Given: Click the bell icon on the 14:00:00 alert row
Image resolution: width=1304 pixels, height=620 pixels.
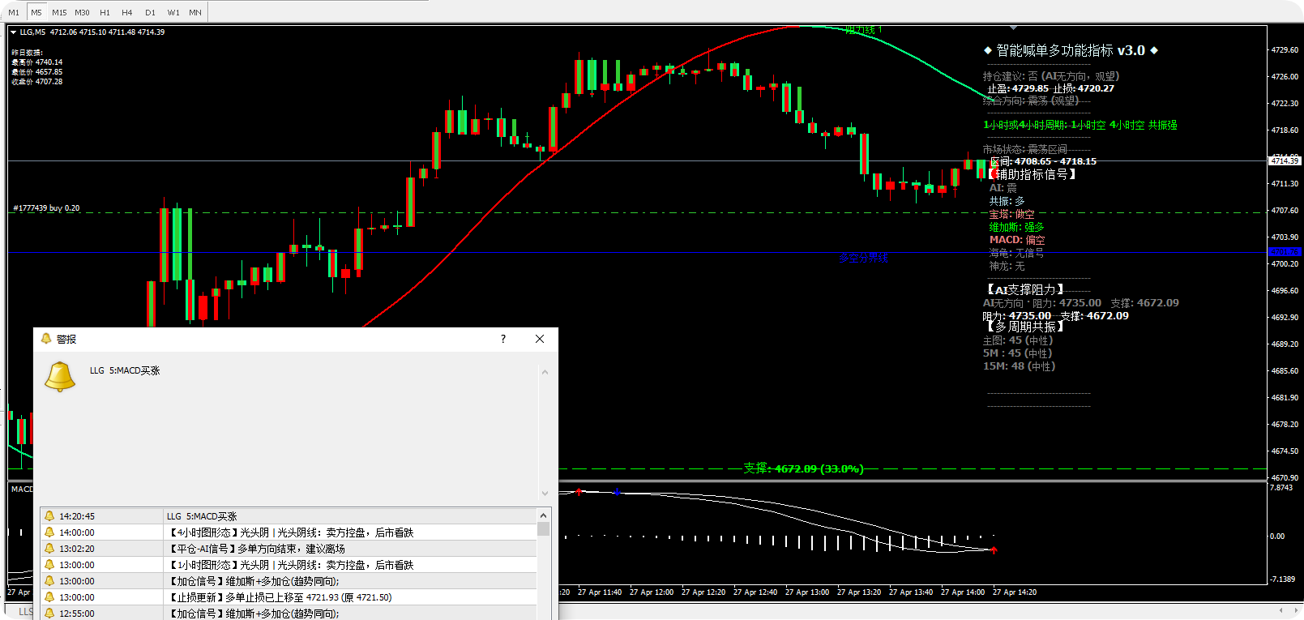Looking at the screenshot, I should [49, 532].
